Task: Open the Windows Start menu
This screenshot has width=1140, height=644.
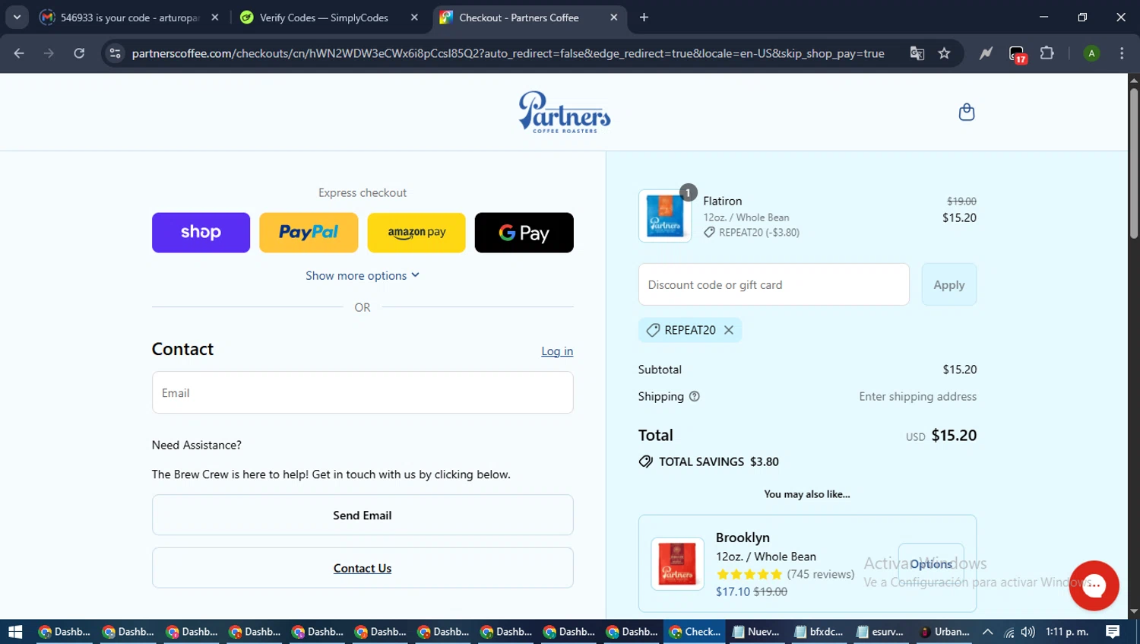Action: point(15,632)
